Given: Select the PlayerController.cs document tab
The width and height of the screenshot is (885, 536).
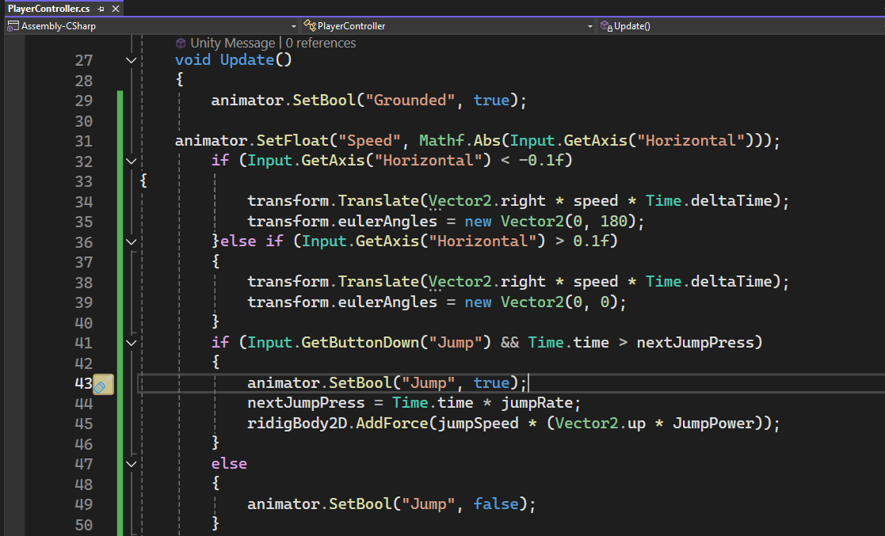Looking at the screenshot, I should [x=48, y=9].
